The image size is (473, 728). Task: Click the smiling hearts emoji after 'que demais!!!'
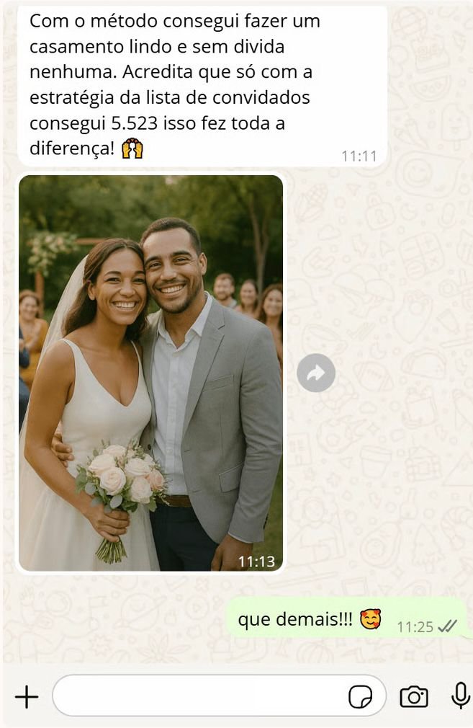371,619
